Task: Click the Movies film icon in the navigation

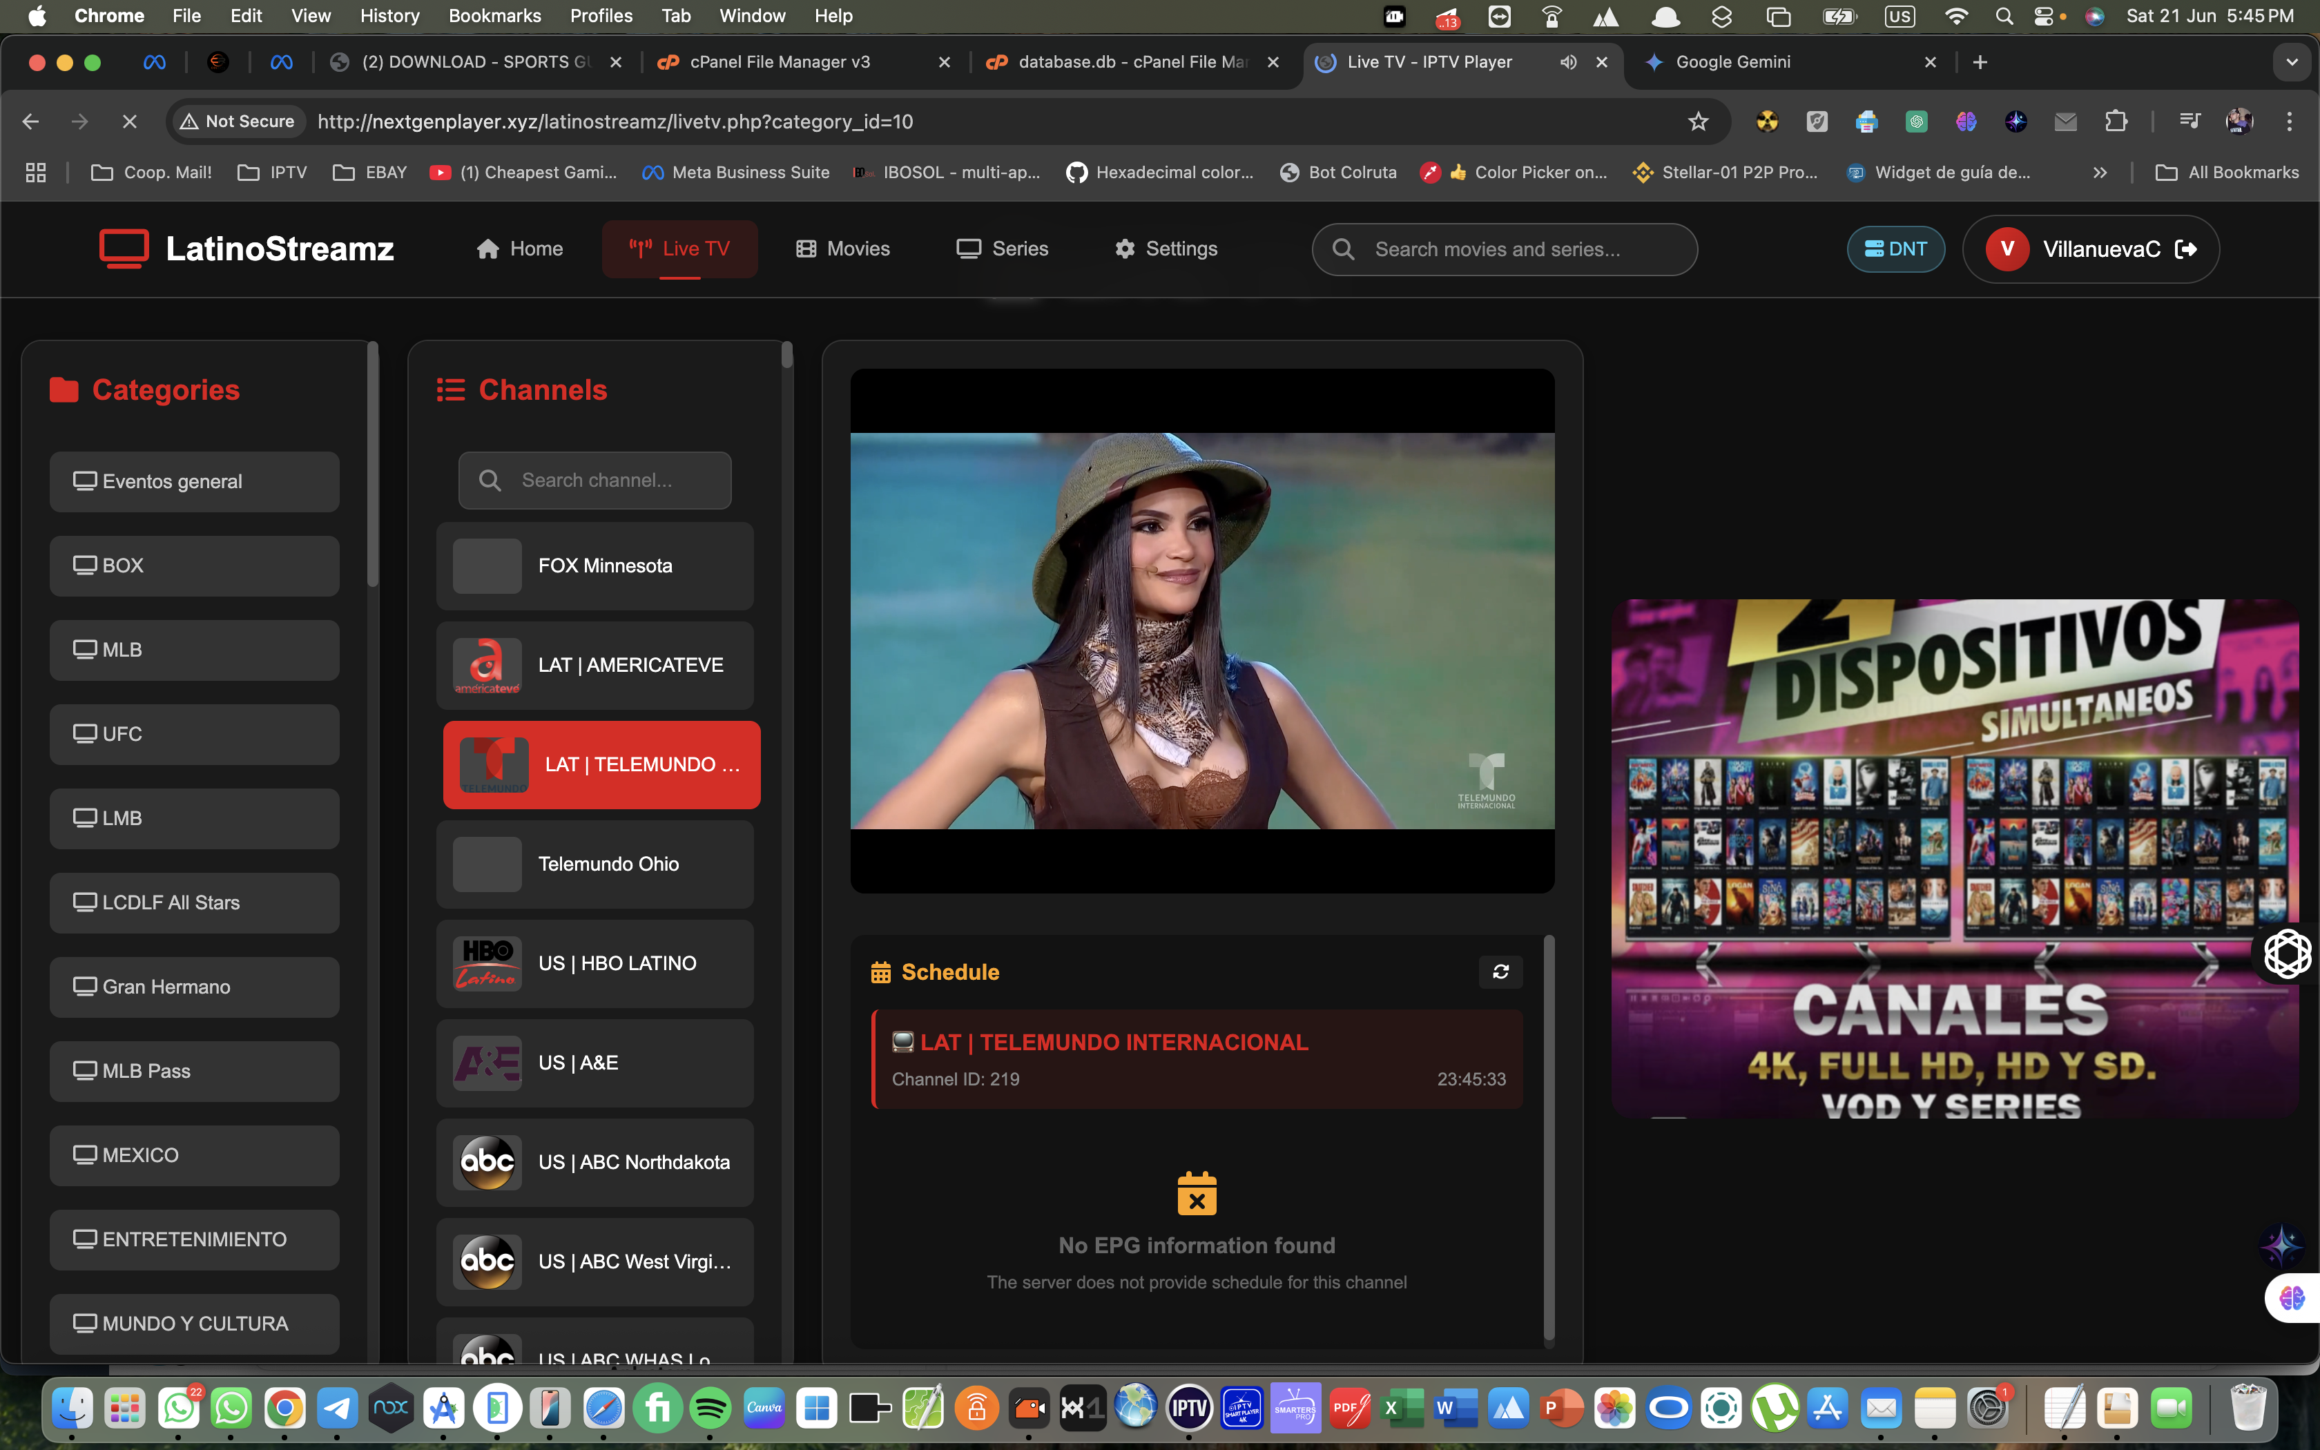Action: coord(806,249)
